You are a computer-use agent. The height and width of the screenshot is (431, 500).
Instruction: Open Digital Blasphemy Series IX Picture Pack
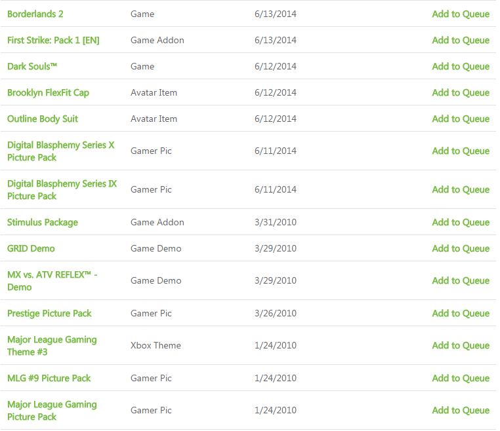click(x=62, y=190)
